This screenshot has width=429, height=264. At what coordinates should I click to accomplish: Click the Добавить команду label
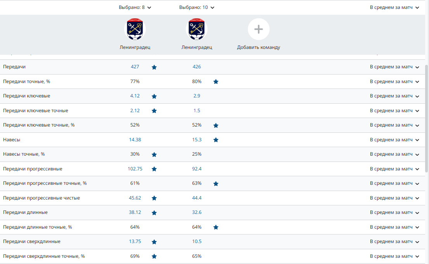pos(258,47)
